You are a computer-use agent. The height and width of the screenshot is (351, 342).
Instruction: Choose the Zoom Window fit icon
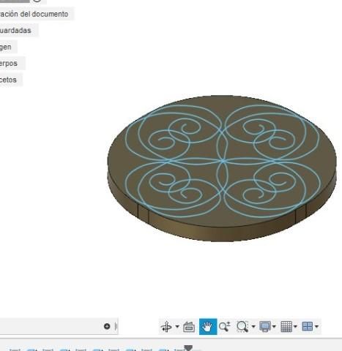(x=242, y=327)
